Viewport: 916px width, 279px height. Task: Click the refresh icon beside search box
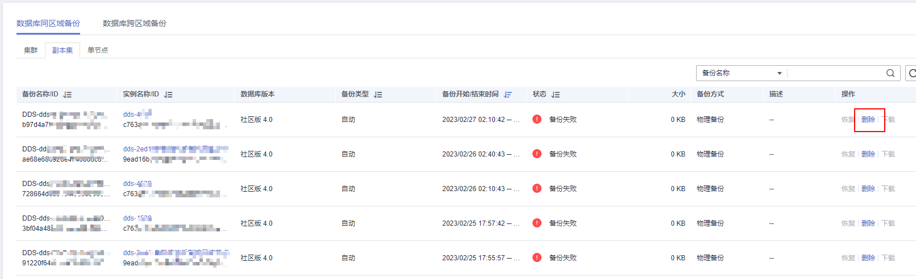point(911,73)
